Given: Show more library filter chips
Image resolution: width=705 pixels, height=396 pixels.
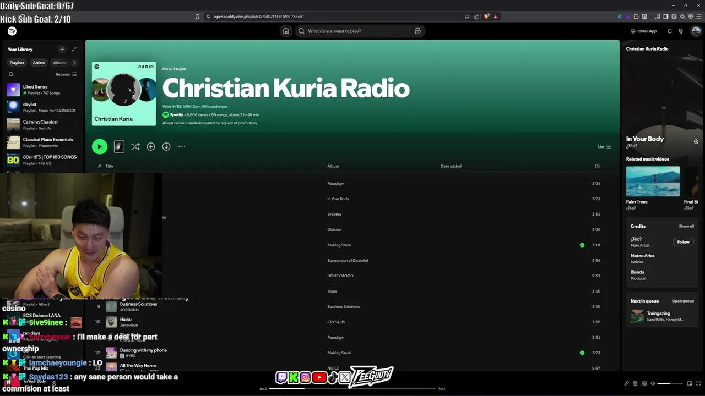Looking at the screenshot, I should point(74,63).
